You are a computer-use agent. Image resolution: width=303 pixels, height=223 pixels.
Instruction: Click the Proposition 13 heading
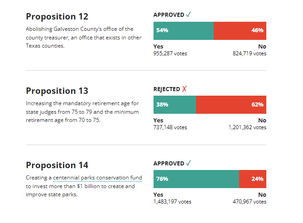pos(57,91)
